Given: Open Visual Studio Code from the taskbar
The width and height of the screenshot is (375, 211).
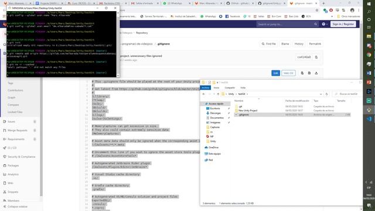Looking at the screenshot, I should pos(369,119).
